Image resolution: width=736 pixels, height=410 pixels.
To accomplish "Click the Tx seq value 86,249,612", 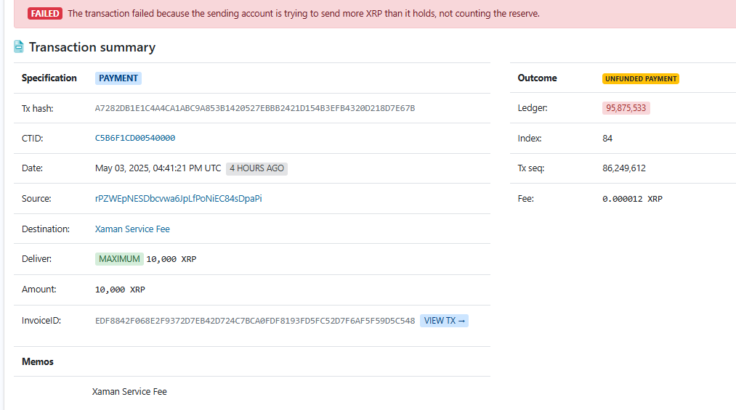I will tap(624, 168).
